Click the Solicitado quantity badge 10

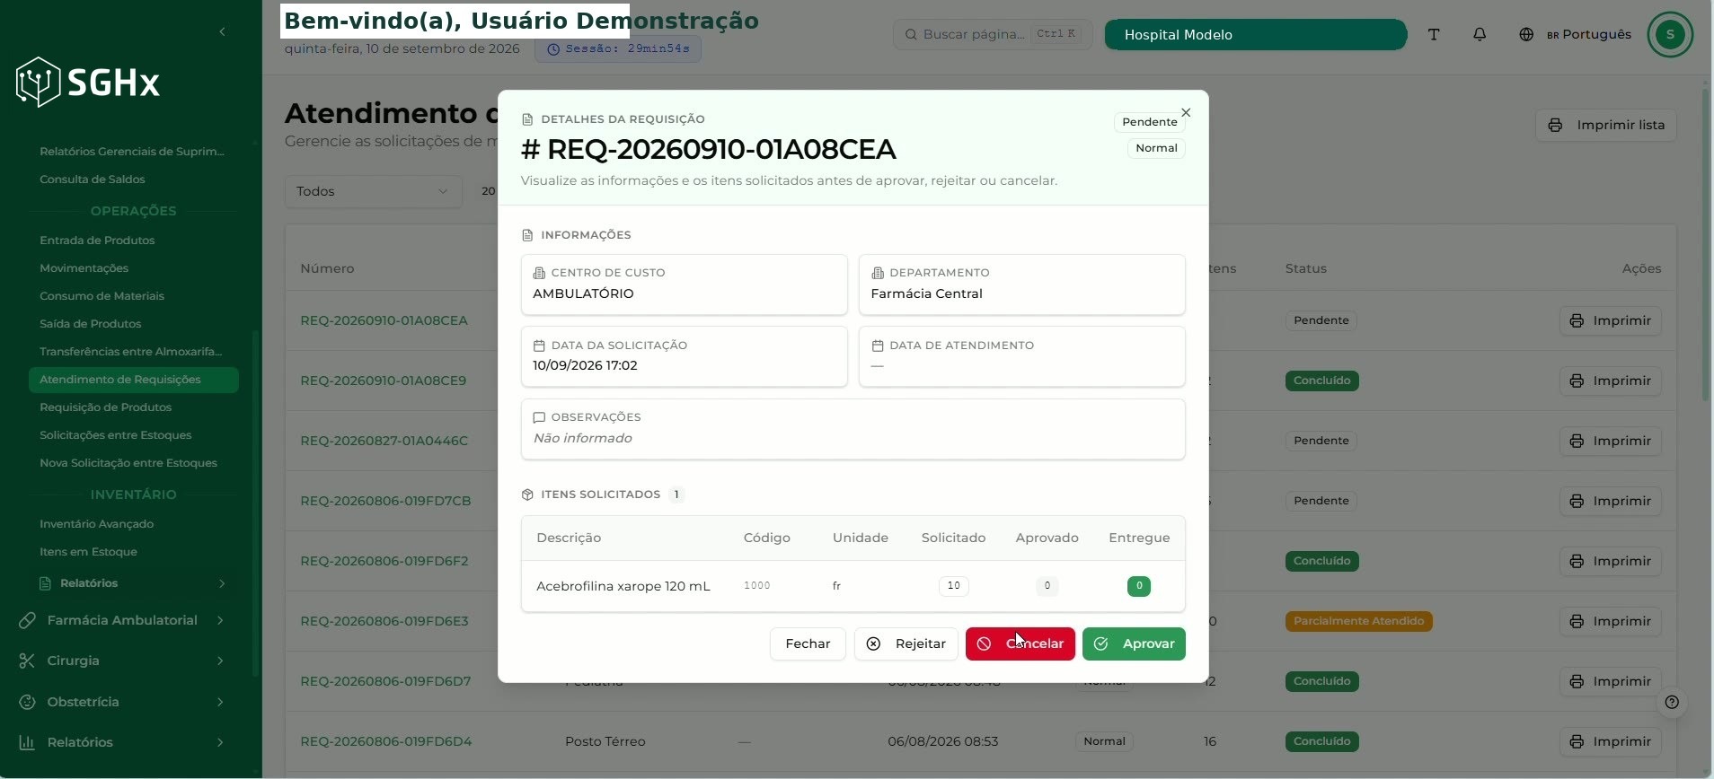[953, 586]
